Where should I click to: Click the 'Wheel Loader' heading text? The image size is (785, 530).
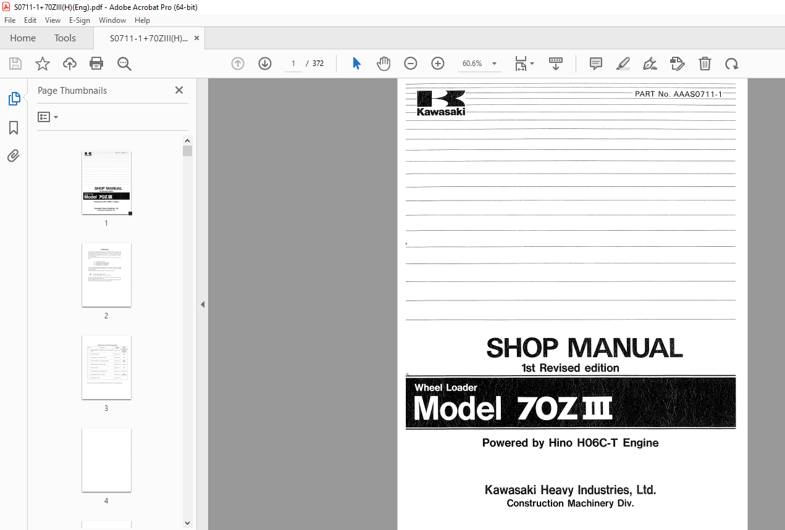point(446,388)
